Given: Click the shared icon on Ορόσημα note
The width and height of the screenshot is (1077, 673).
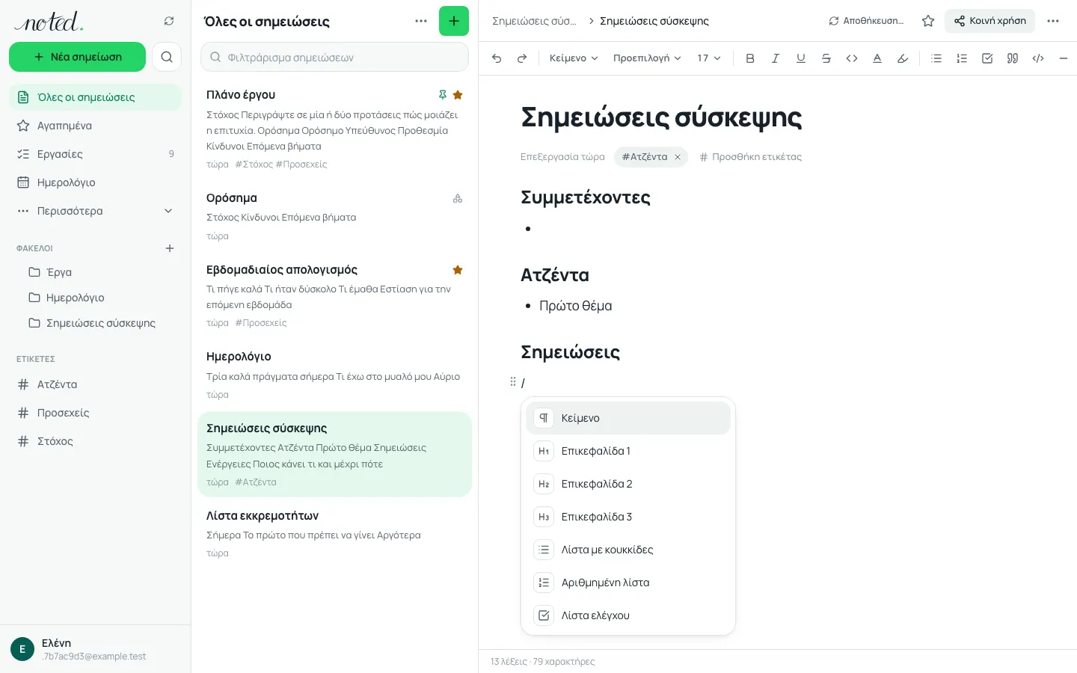Looking at the screenshot, I should pyautogui.click(x=458, y=198).
